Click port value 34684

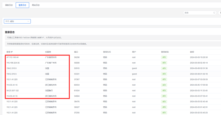pyautogui.click(x=77, y=96)
